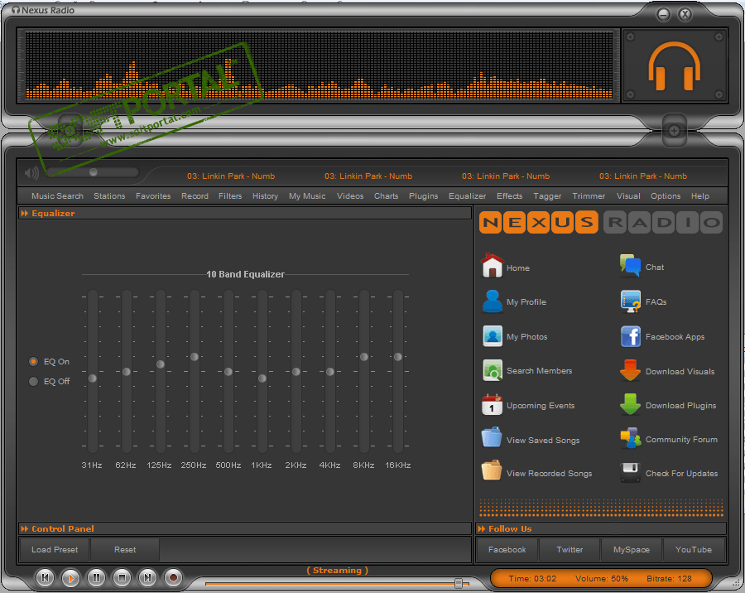Open the Twitter follow button

[x=570, y=550]
